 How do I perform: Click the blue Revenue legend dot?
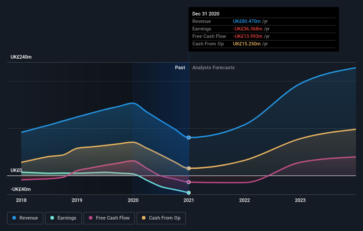pos(14,218)
